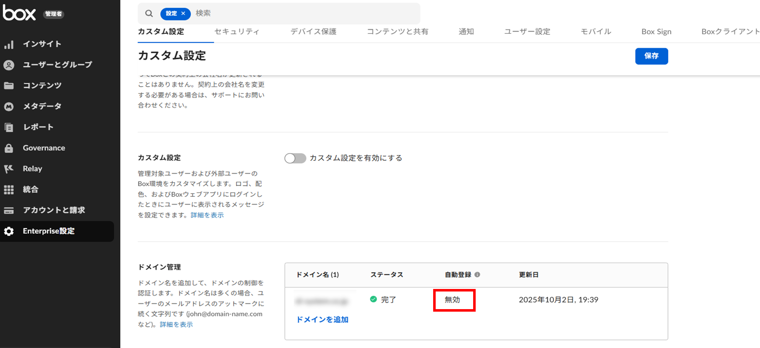Image resolution: width=760 pixels, height=348 pixels.
Task: Click into the 検索 search field
Action: click(303, 13)
